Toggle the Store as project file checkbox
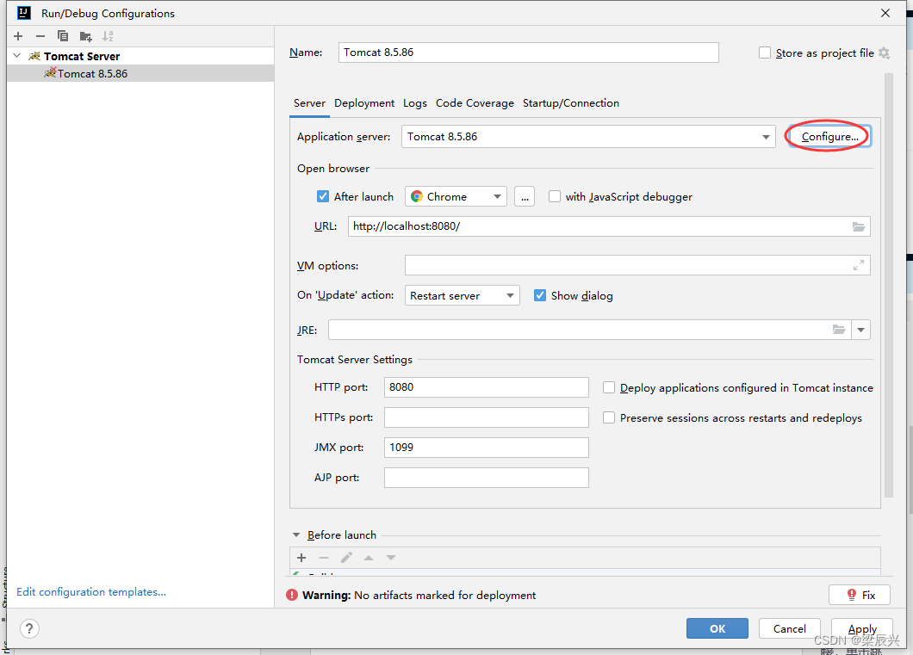 point(765,53)
